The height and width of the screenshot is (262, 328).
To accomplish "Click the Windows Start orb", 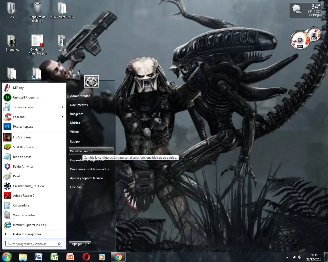I will click(7, 257).
